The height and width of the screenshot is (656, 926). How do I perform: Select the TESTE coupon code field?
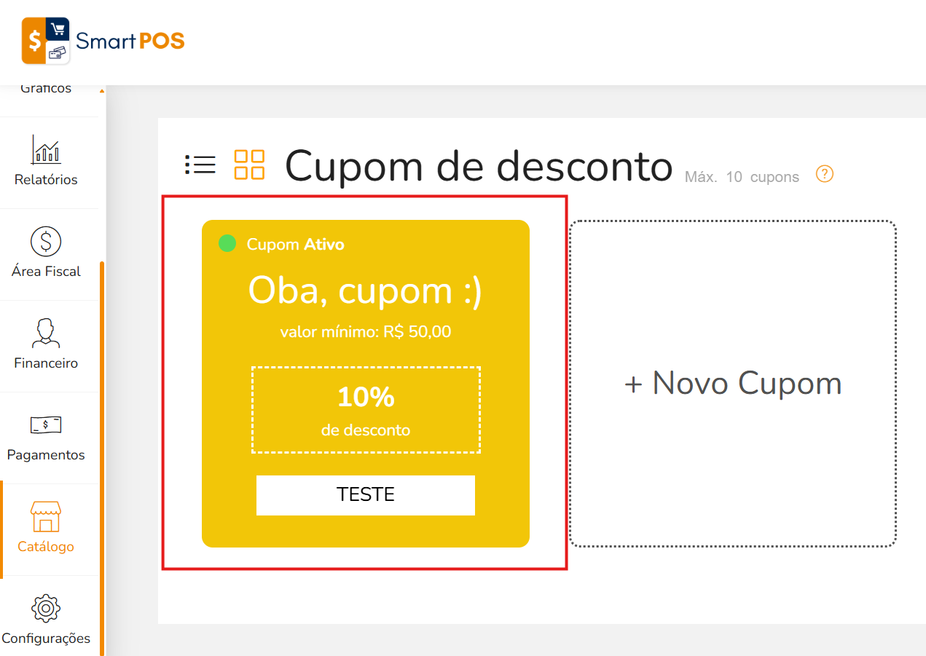[366, 495]
